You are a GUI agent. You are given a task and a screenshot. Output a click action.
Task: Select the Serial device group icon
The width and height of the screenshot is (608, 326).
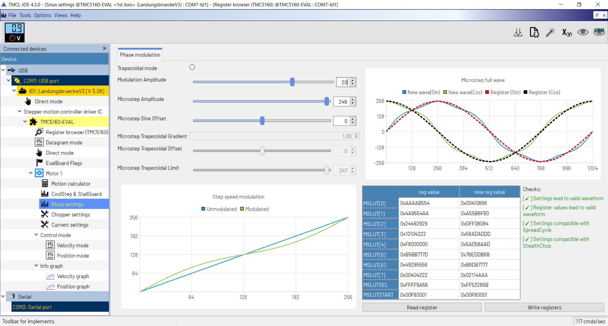(12, 297)
